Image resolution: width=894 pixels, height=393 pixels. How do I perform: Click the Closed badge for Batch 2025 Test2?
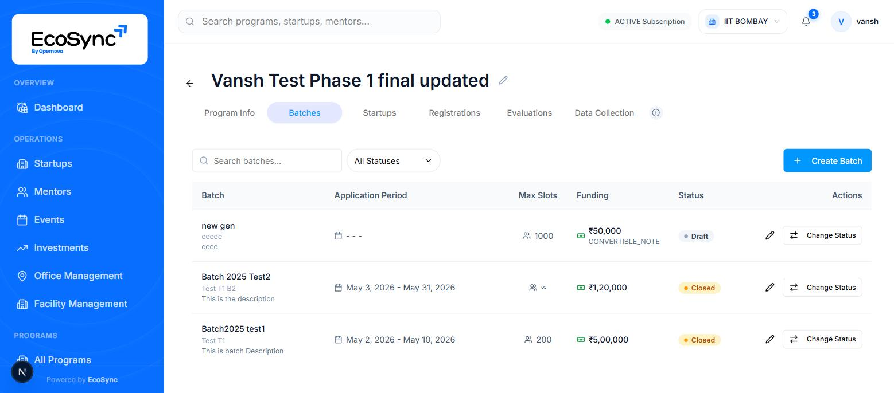pyautogui.click(x=699, y=288)
